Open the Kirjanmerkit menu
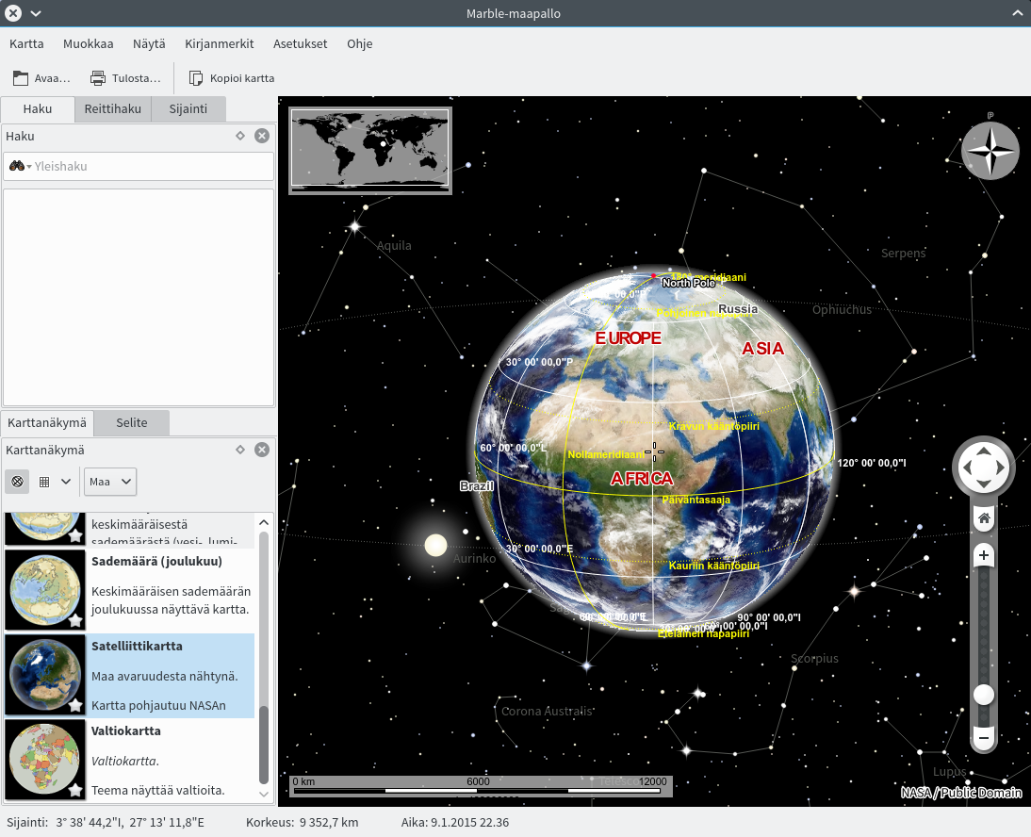The image size is (1031, 837). (219, 43)
